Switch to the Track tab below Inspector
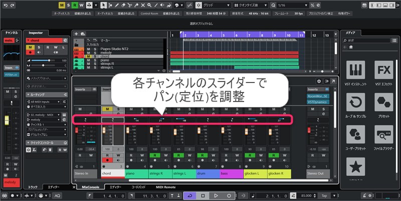Screen dimensions: 401x201 pos(33,187)
